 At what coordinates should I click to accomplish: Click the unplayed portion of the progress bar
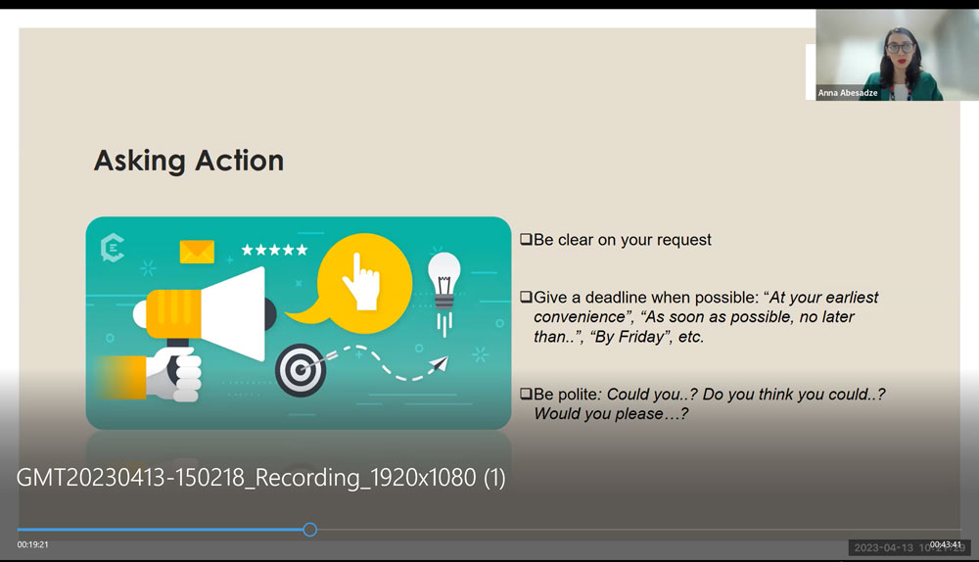point(636,530)
